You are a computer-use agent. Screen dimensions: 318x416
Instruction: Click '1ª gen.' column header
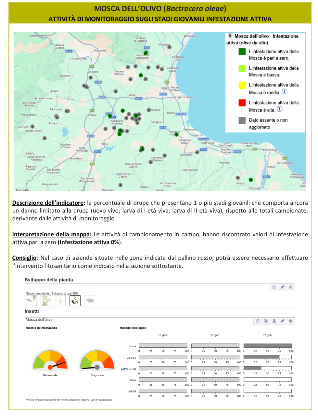pyautogui.click(x=163, y=335)
